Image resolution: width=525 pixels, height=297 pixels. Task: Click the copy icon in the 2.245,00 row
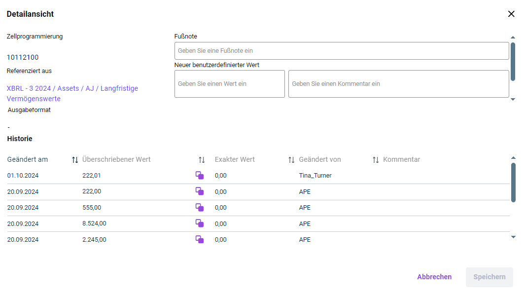tap(200, 239)
